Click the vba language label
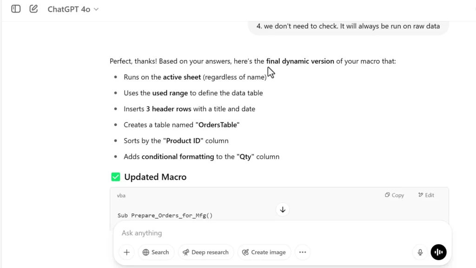 [x=121, y=195]
